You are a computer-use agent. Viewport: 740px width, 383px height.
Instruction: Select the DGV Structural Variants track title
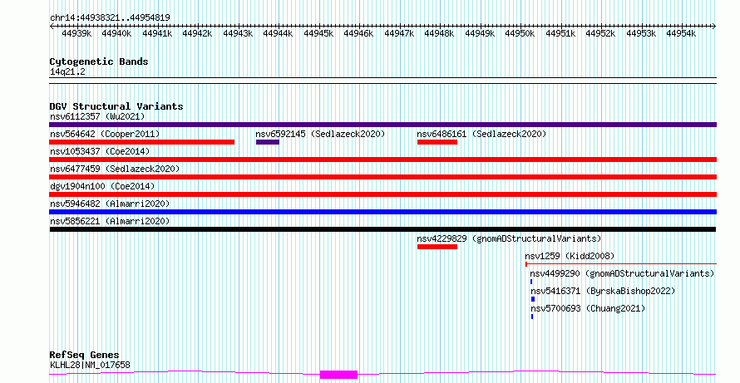(116, 106)
